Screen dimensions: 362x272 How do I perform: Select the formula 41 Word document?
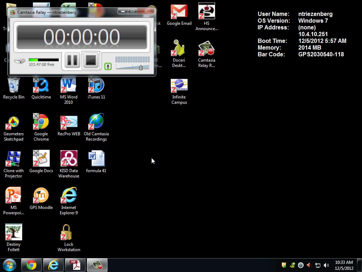(96, 162)
